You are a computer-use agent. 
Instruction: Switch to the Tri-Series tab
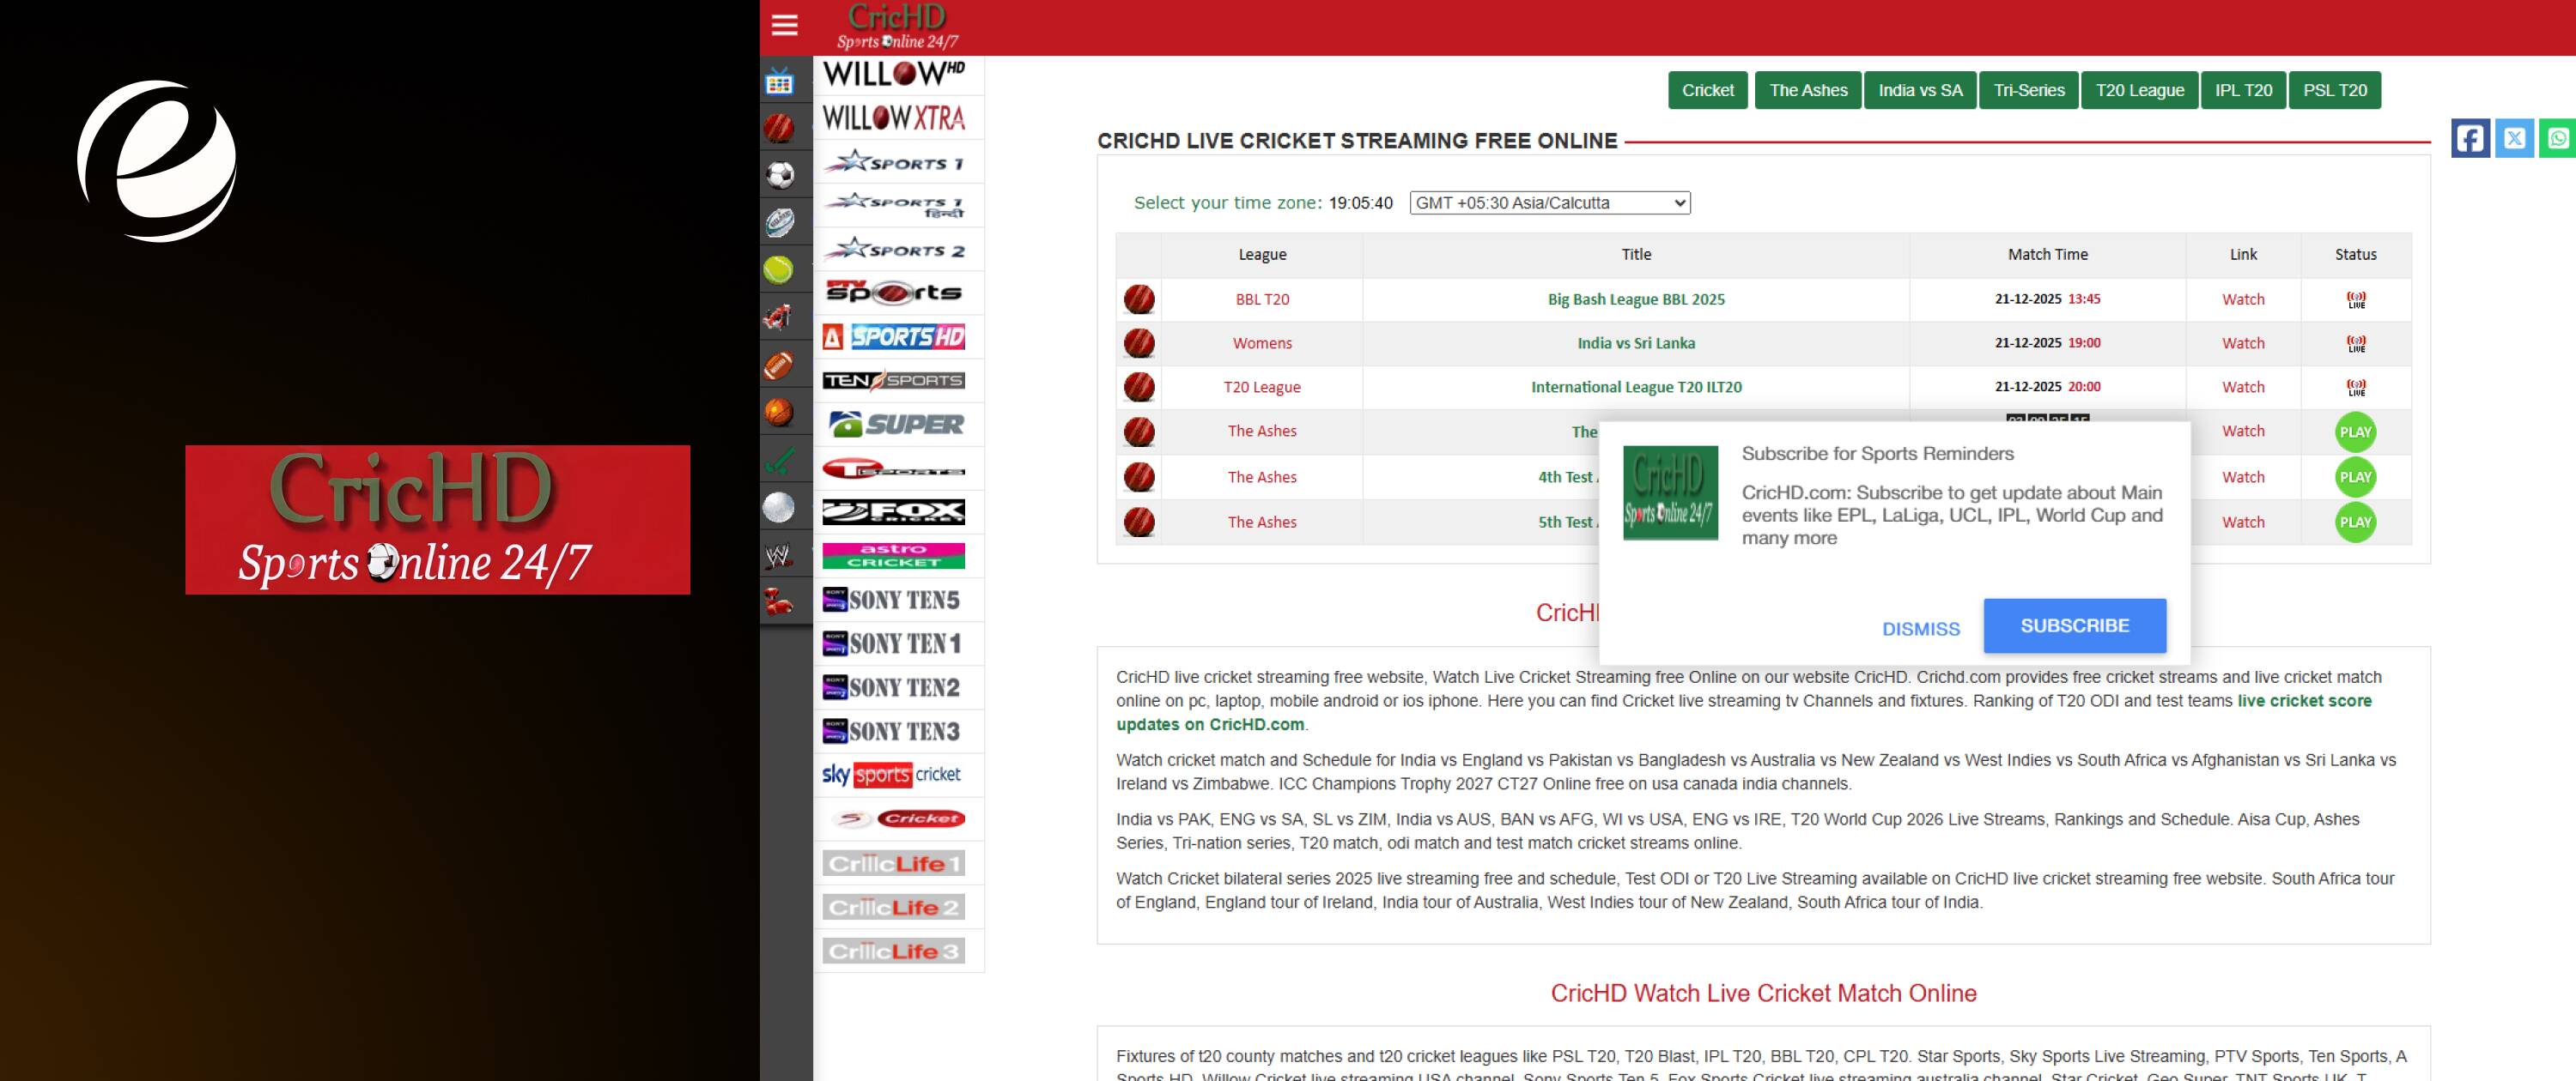[x=2029, y=90]
